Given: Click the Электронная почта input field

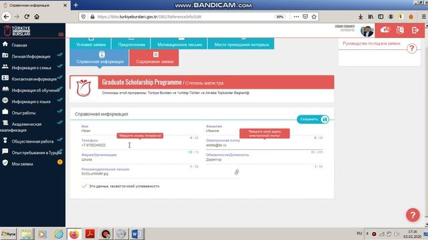Looking at the screenshot, I should coord(264,145).
